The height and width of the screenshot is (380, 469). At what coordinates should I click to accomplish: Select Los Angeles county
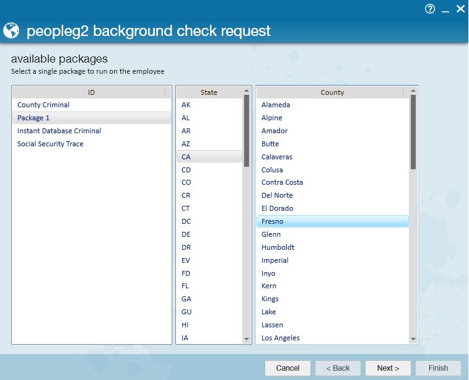point(332,338)
